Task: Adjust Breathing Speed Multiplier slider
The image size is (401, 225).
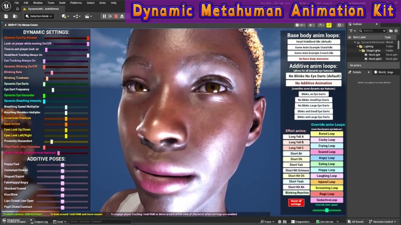Action: click(66, 107)
